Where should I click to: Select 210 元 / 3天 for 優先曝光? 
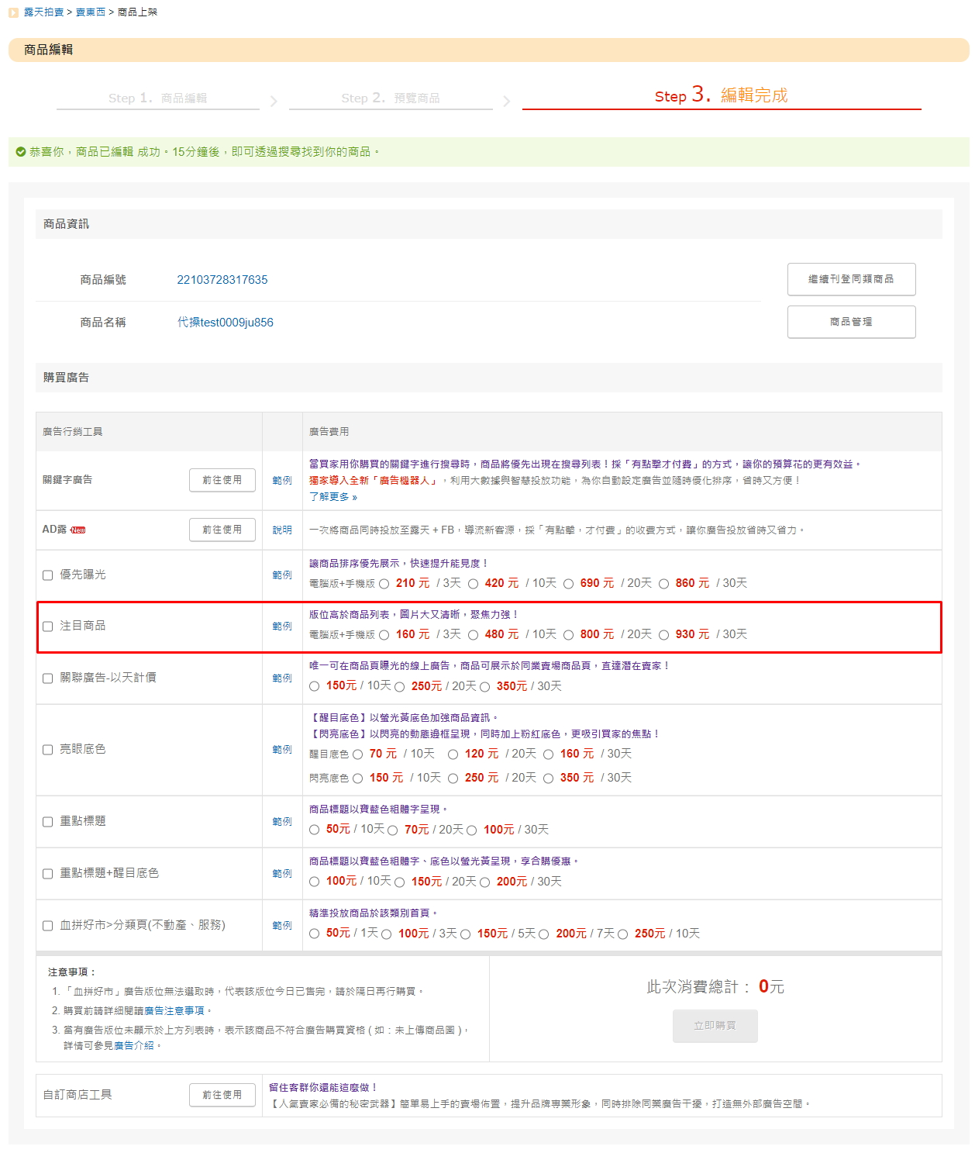(x=384, y=584)
